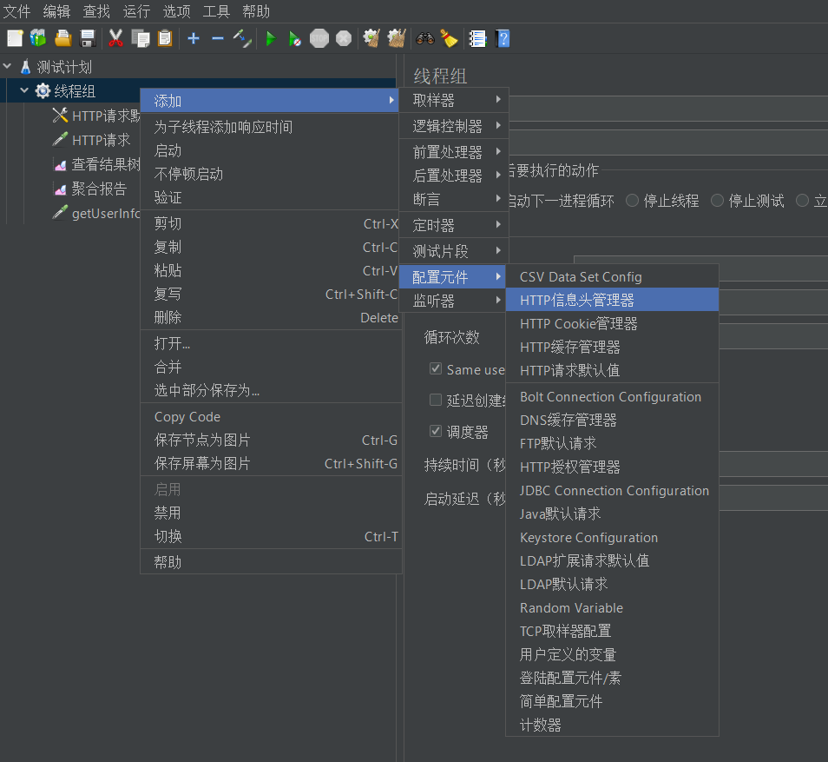Image resolution: width=828 pixels, height=762 pixels.
Task: Open the 选项 menu
Action: click(x=176, y=11)
